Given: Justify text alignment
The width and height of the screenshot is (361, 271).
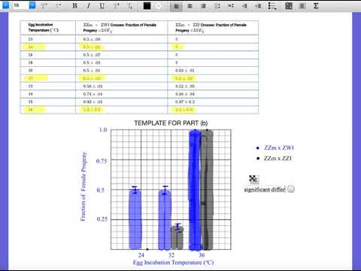Looking at the screenshot, I should 217,6.
